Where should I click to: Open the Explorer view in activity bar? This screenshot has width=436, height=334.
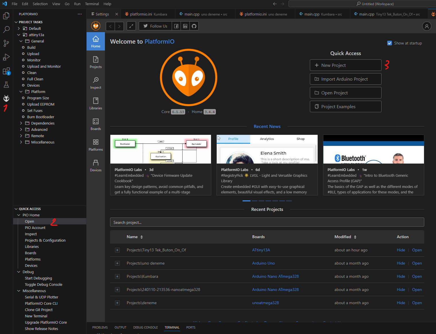click(6, 15)
